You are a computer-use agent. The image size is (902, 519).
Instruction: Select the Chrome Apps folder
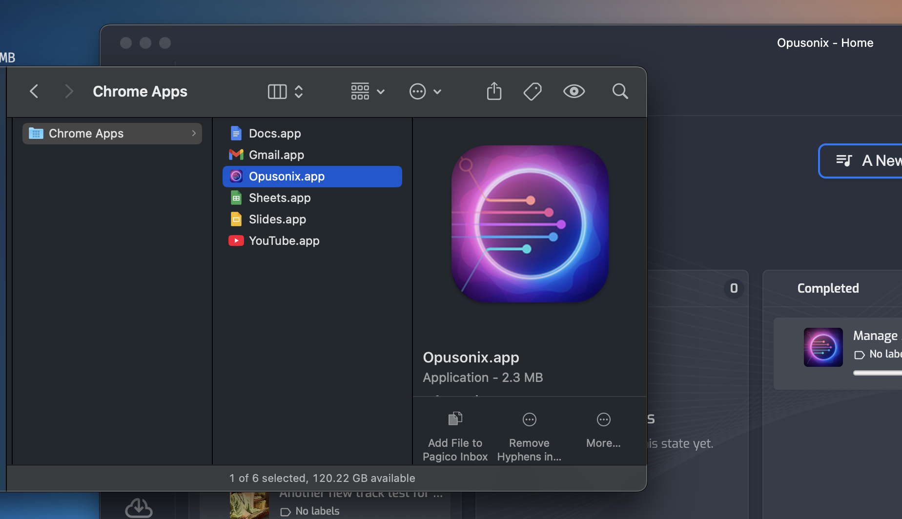[x=112, y=133]
